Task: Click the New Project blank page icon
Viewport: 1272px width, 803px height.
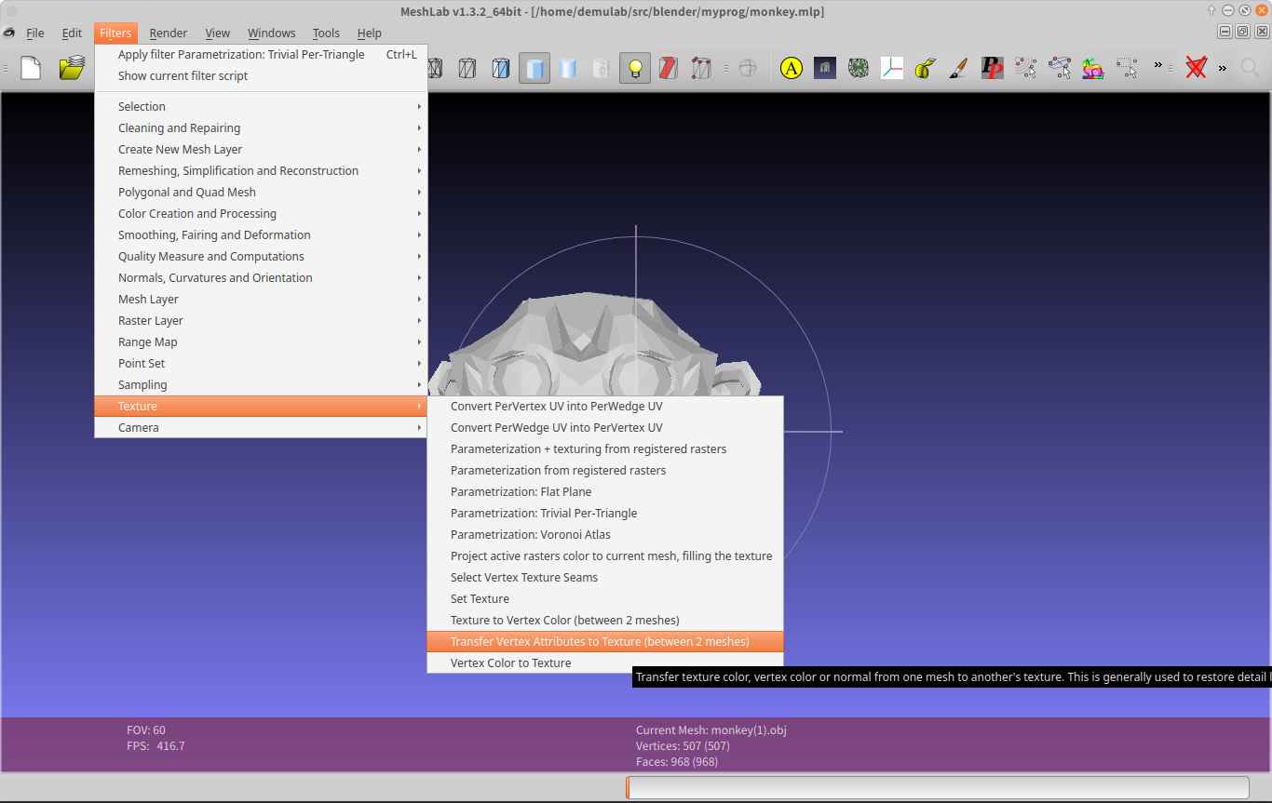Action: click(31, 68)
